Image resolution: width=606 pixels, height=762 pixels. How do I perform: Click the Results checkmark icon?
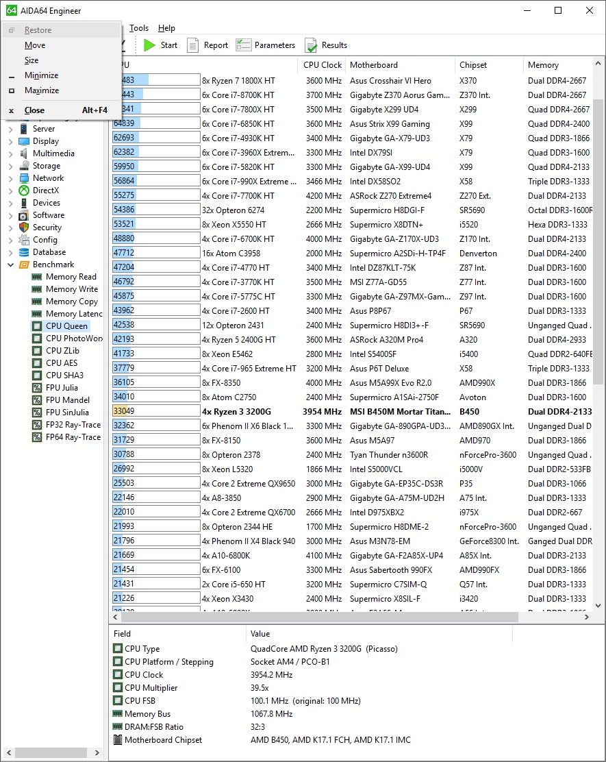click(311, 45)
